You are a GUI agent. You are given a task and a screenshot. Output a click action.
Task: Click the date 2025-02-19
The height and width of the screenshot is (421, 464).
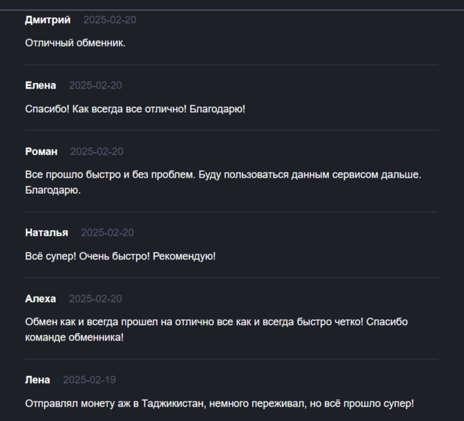coord(89,380)
